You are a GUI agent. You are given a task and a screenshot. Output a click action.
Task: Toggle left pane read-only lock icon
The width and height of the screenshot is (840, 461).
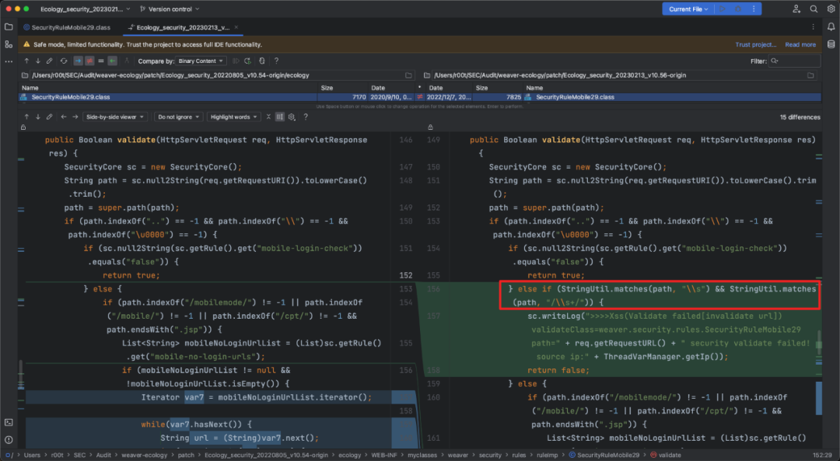point(23,127)
